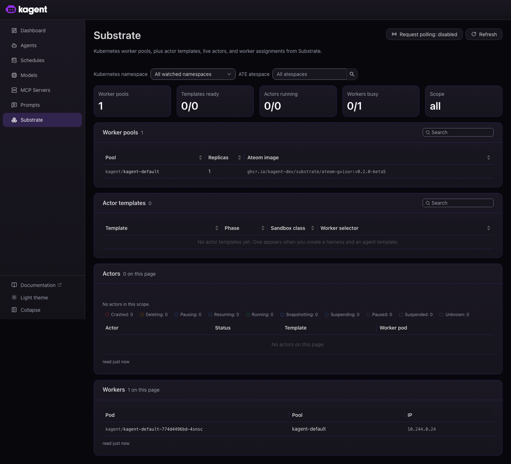
Task: Switch to Light theme
Action: [34, 298]
